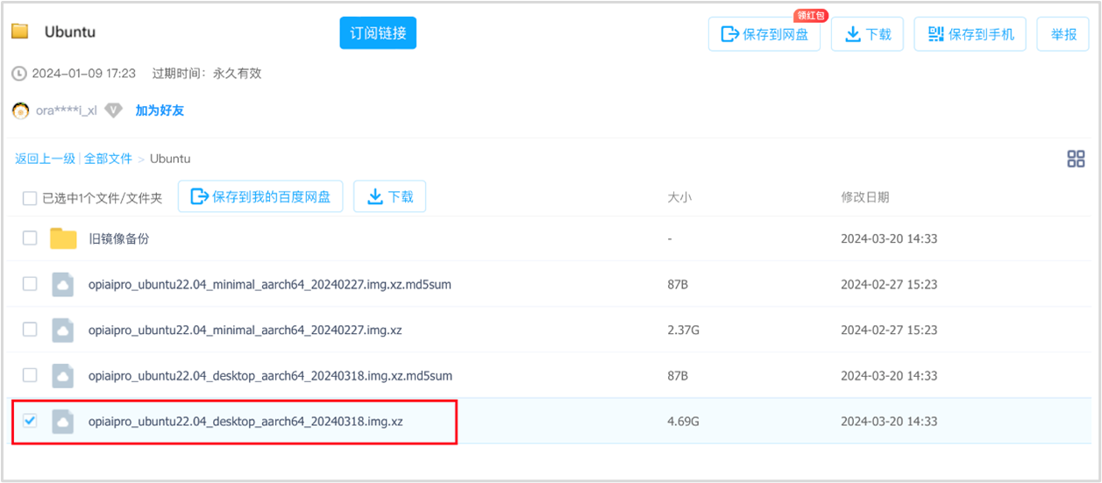Click 保存到网盘 button at top
Viewport: 1102px width, 483px height.
764,34
